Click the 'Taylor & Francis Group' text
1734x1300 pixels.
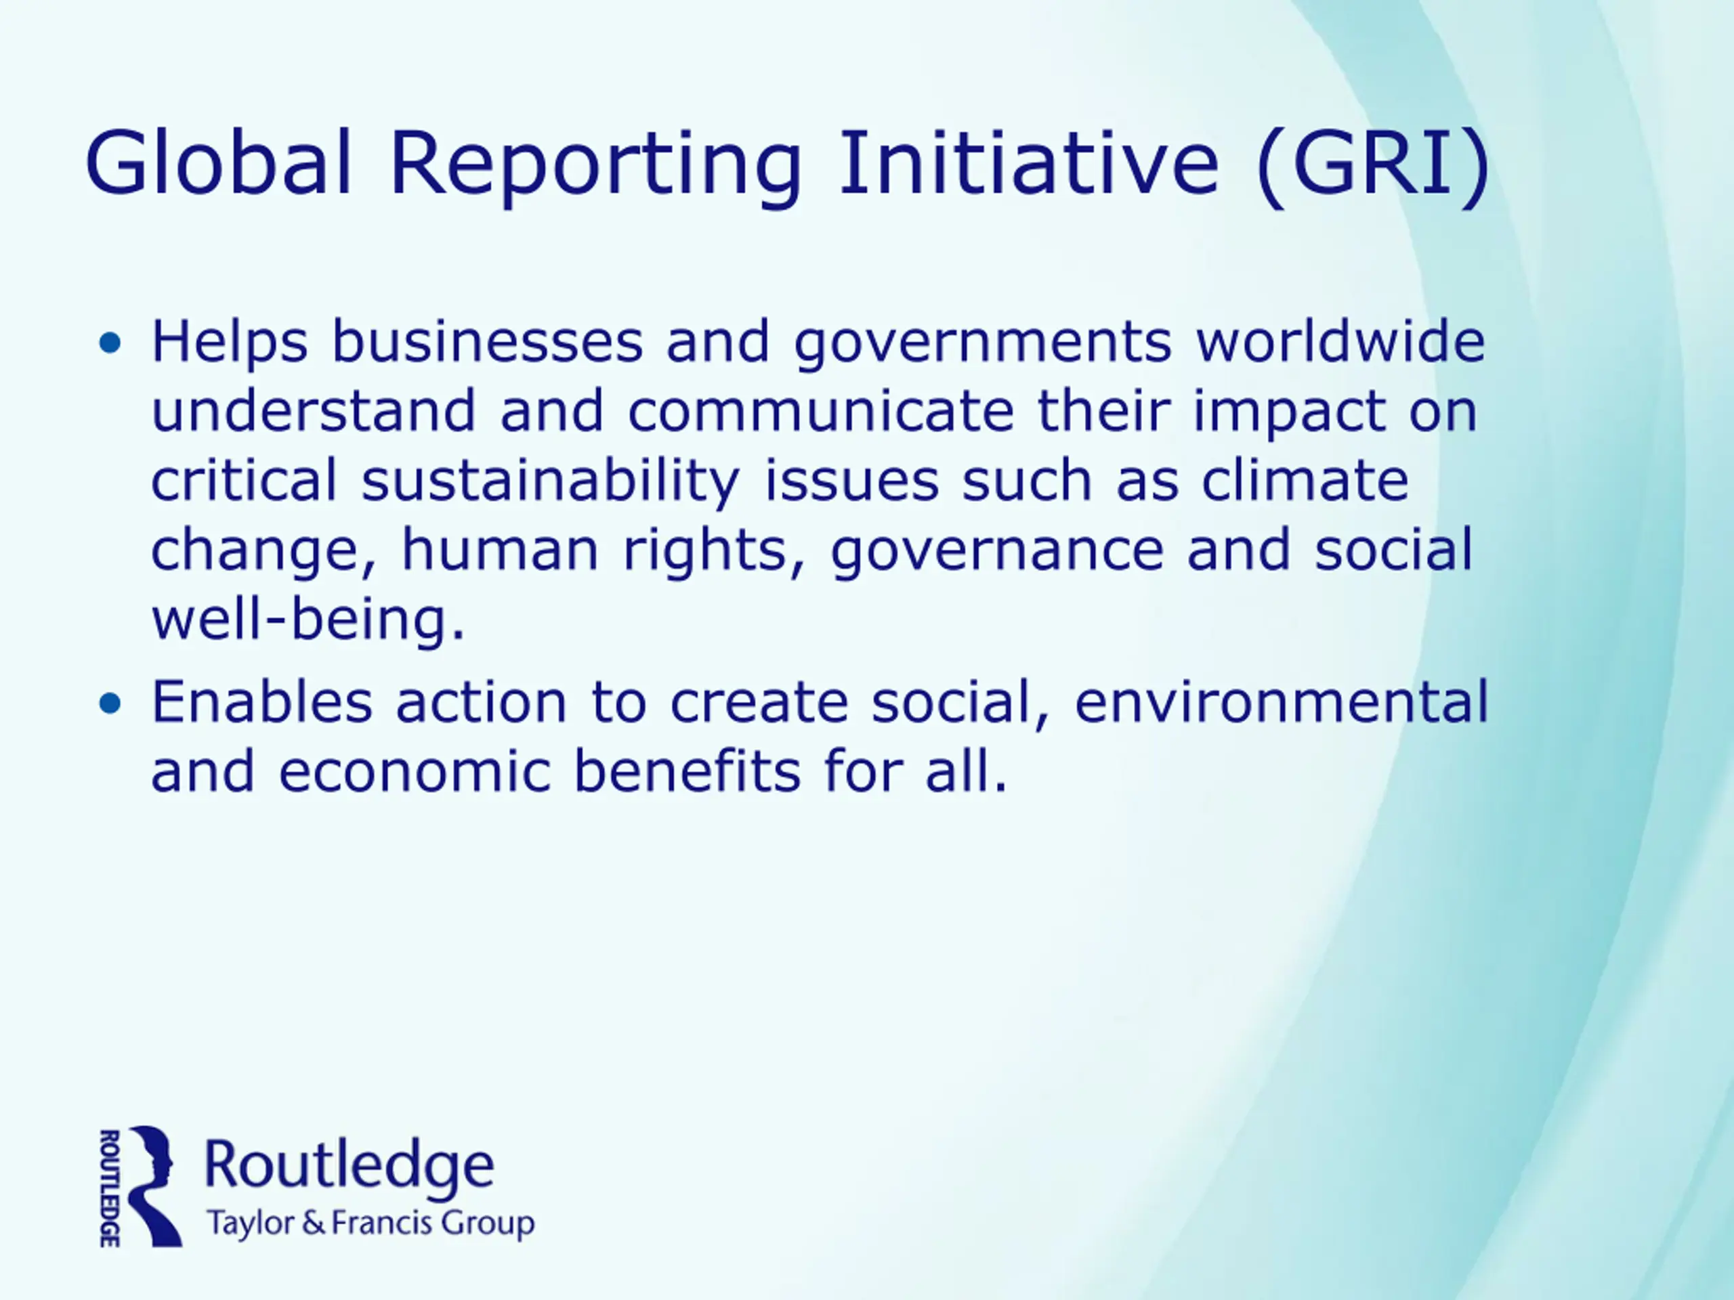[370, 1224]
